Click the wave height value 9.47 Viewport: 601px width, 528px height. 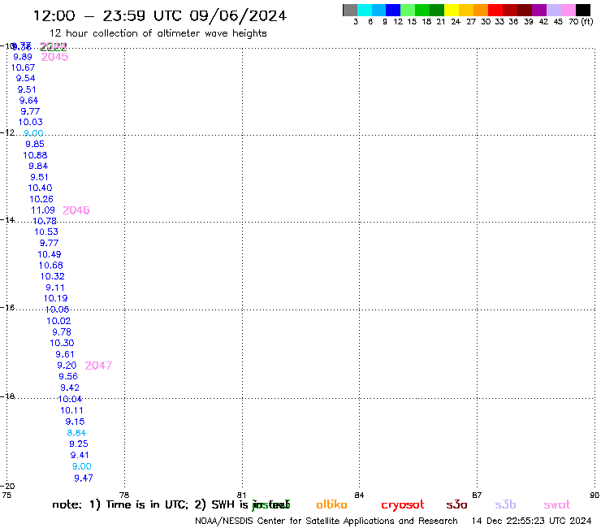(83, 478)
